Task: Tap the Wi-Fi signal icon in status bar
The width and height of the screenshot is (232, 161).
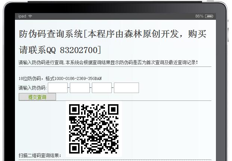Action: tap(30, 16)
